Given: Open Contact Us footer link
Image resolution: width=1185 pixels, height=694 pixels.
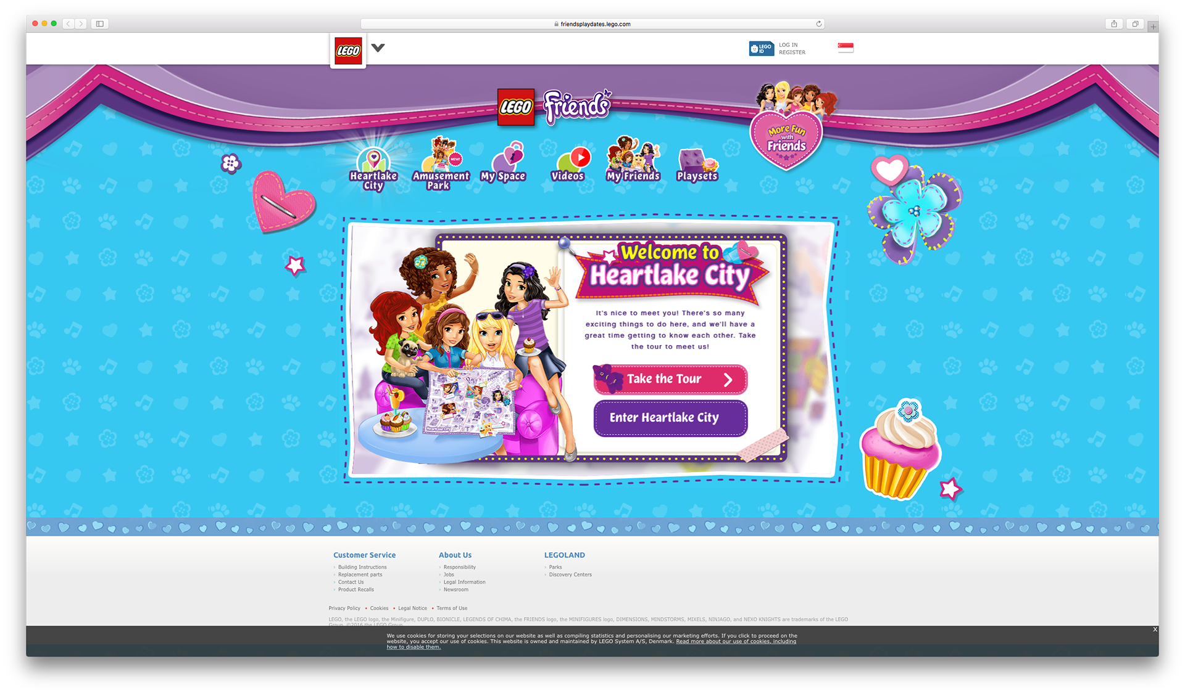Looking at the screenshot, I should click(x=351, y=582).
